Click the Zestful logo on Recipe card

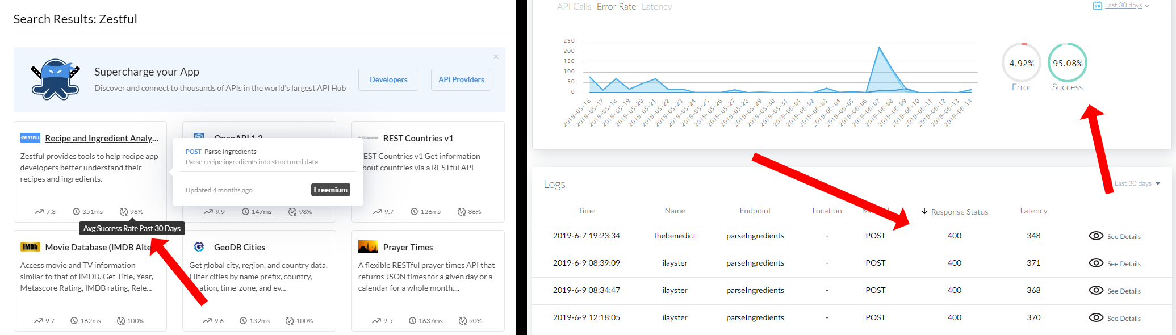coord(30,137)
